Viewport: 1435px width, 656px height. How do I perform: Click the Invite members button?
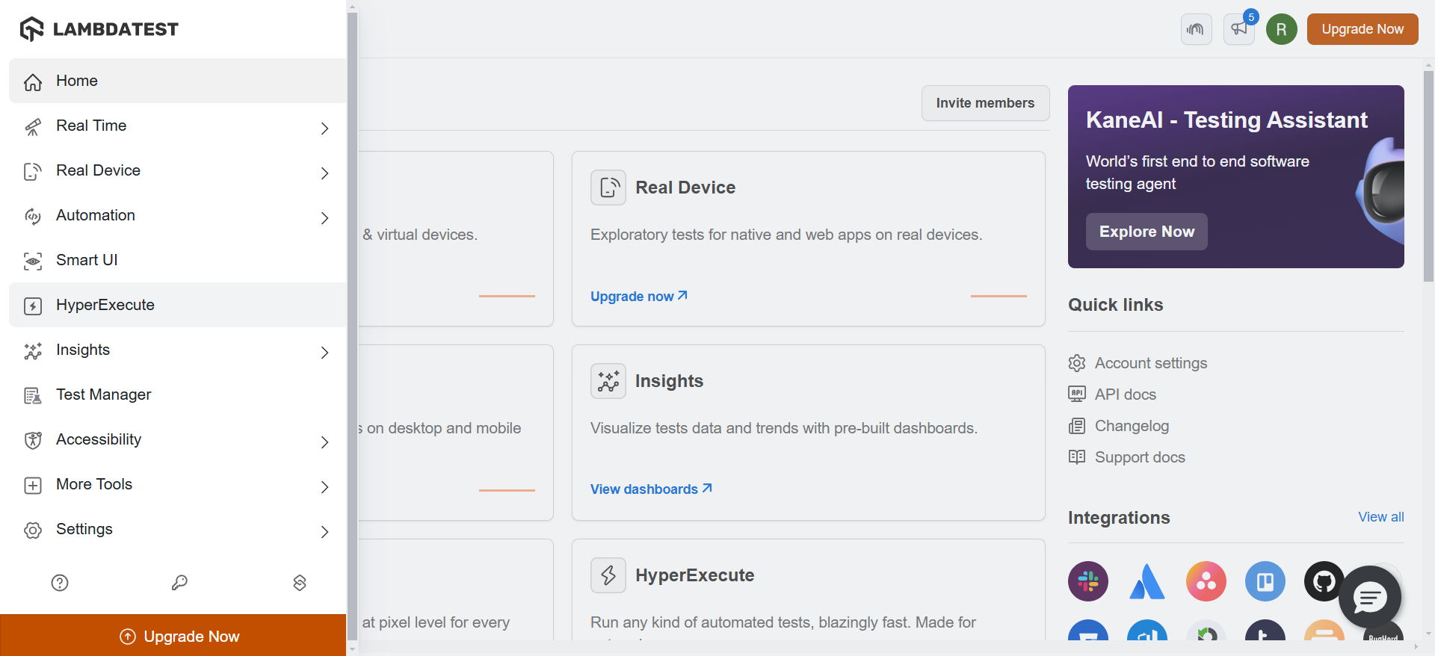(x=985, y=103)
